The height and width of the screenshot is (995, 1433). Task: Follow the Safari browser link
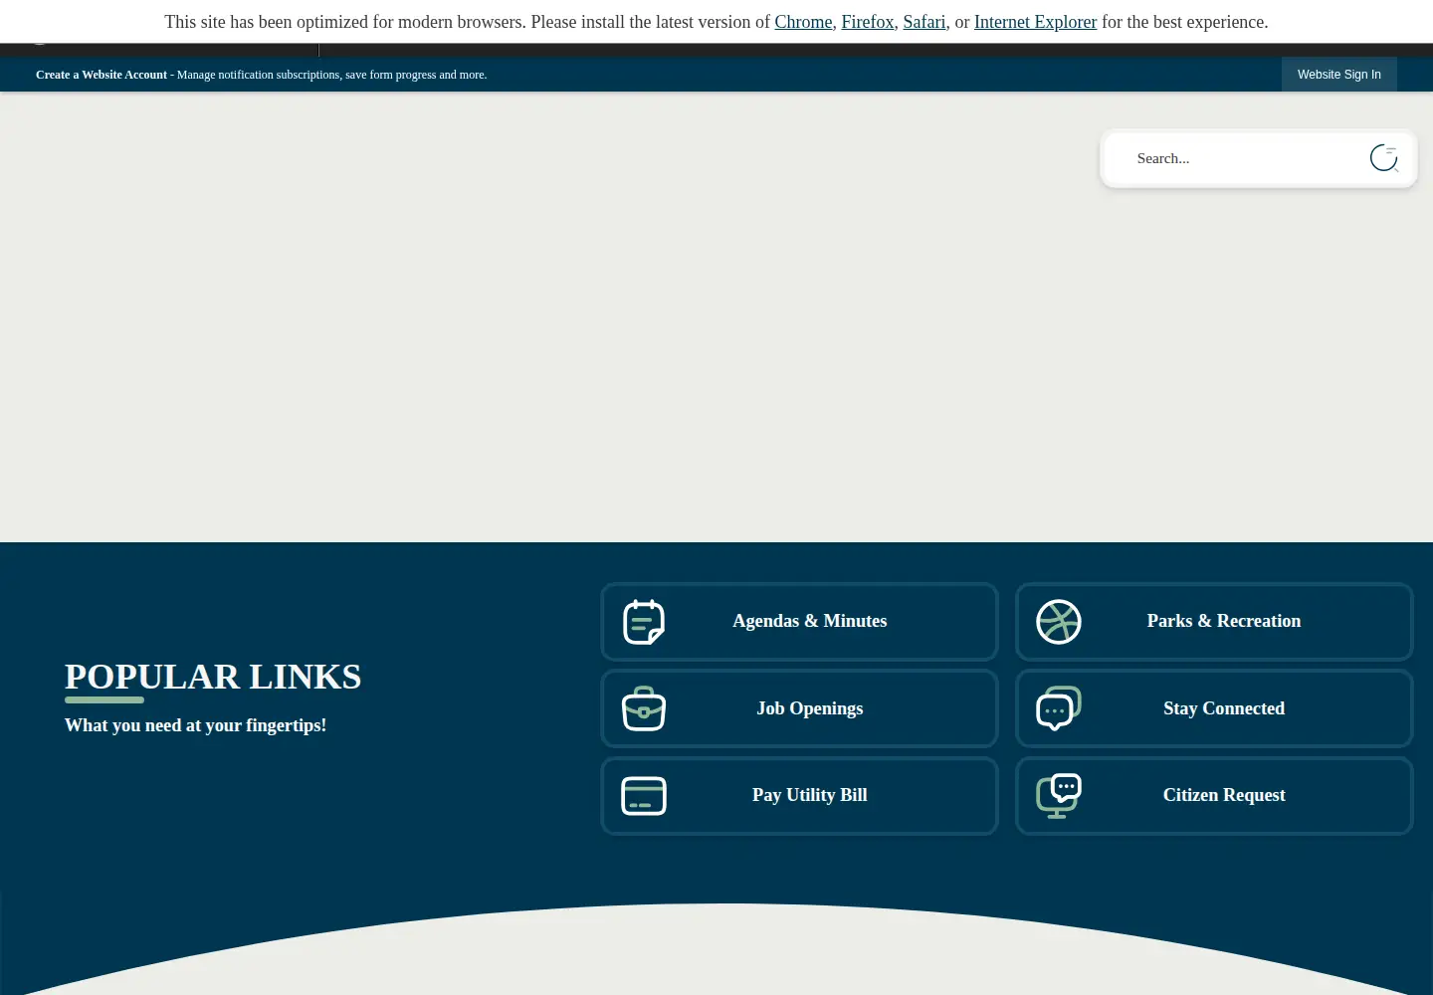(x=924, y=22)
